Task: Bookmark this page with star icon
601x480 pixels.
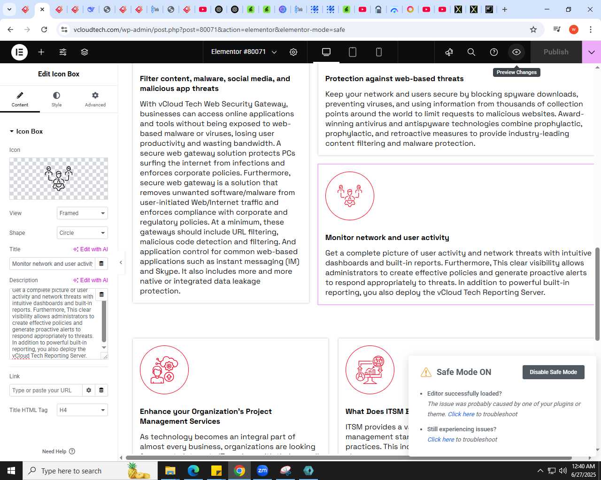Action: pos(533,30)
